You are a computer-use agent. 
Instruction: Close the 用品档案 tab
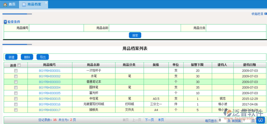(46, 3)
